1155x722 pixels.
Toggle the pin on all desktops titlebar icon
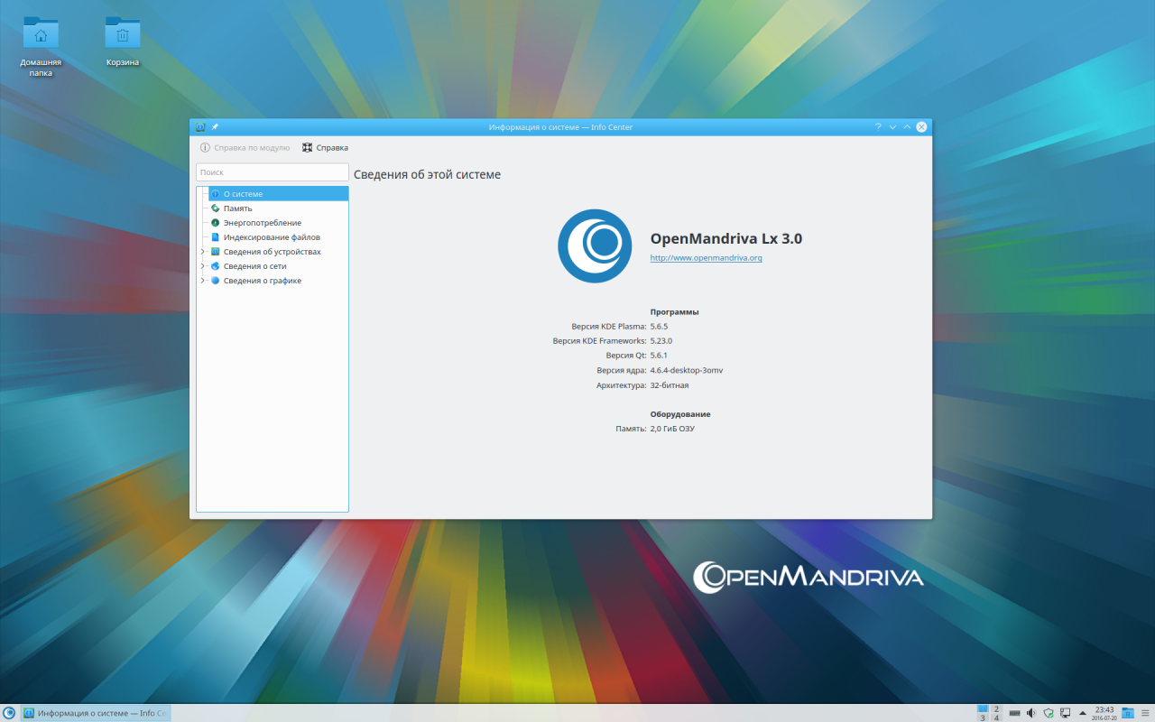click(215, 127)
